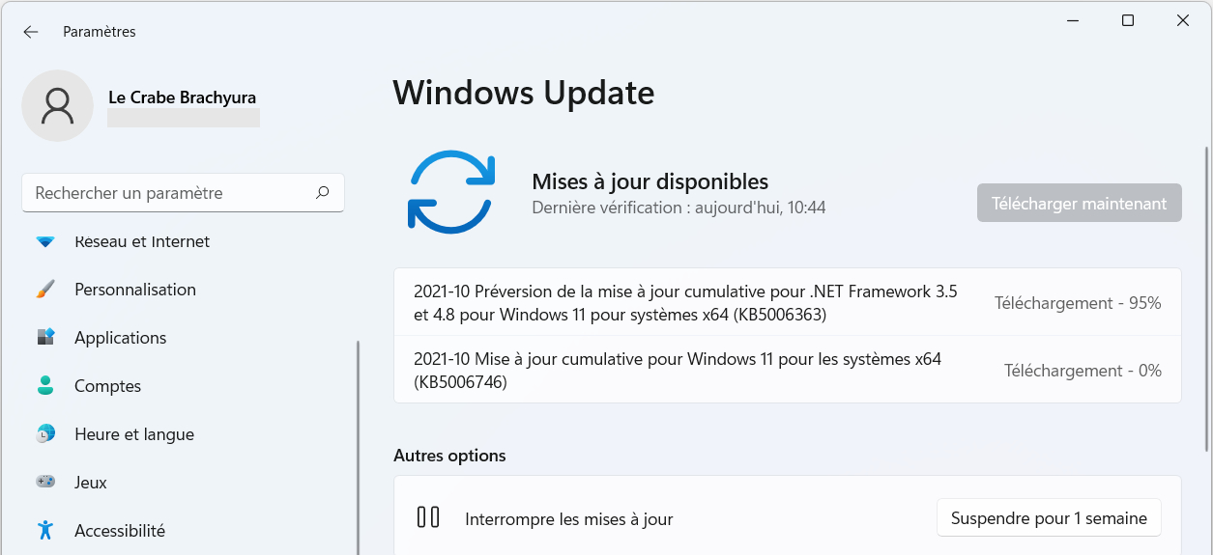Click the Applications icon

pyautogui.click(x=45, y=338)
